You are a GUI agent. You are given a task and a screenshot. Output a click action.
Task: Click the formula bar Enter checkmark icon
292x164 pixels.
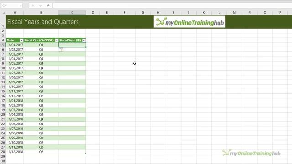41,5
